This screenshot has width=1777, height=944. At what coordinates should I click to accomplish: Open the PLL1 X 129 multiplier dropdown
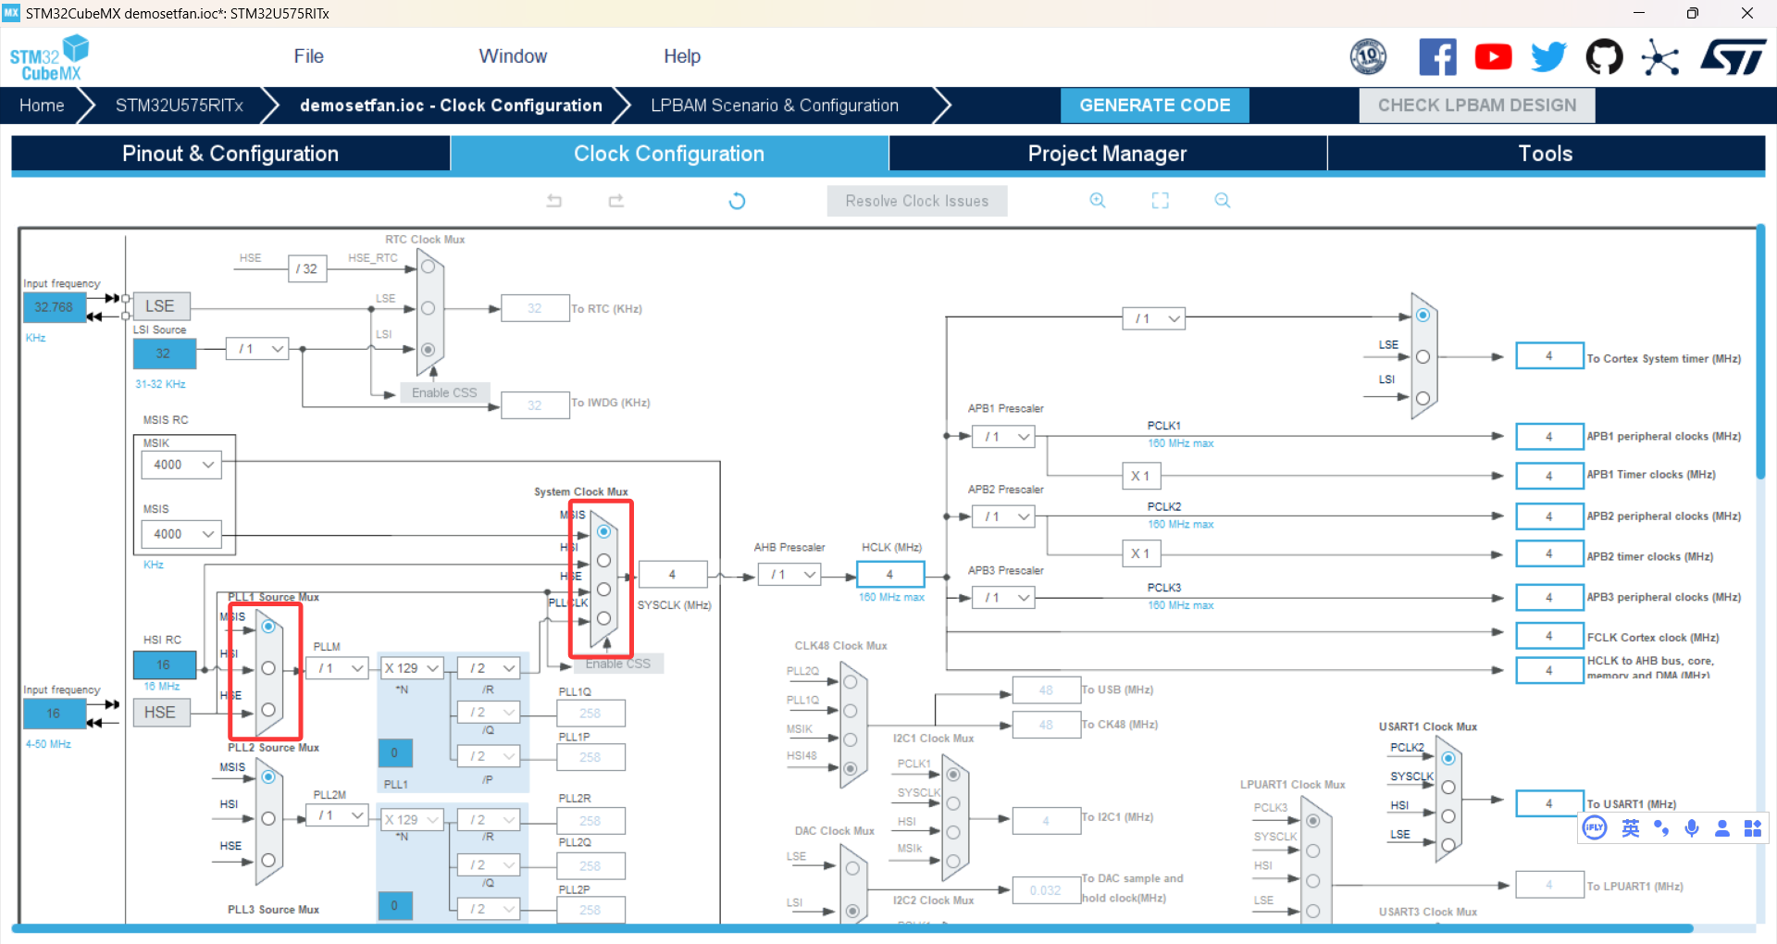tap(412, 668)
